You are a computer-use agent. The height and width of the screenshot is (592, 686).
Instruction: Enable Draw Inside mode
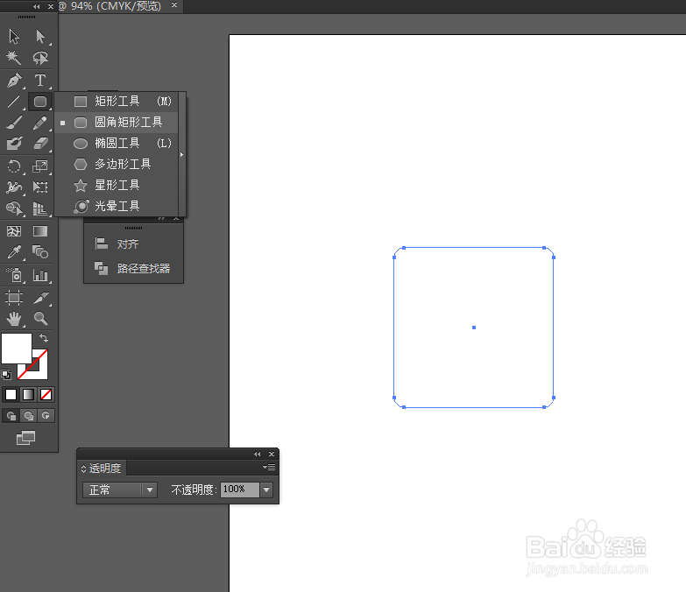click(x=46, y=415)
